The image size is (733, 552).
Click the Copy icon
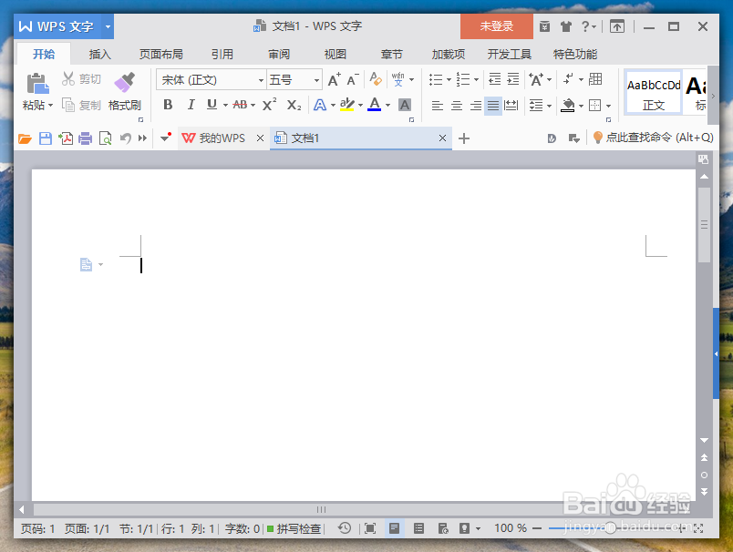[68, 105]
